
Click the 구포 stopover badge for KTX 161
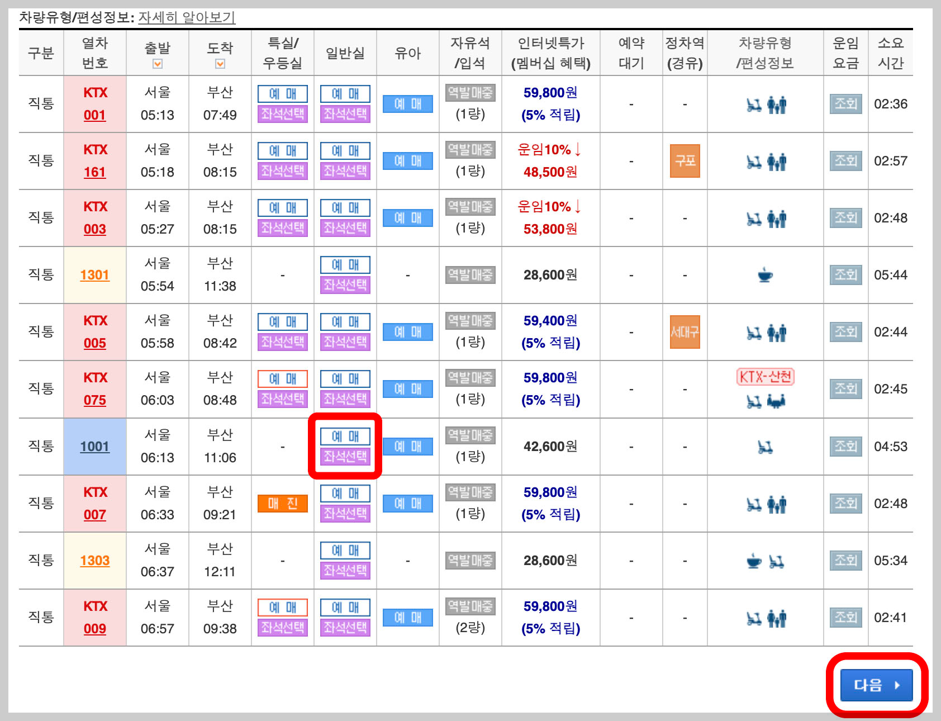[685, 162]
